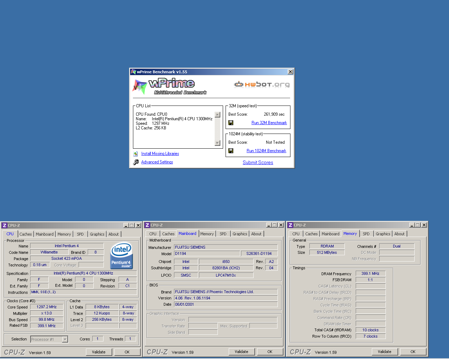
Task: Run the 1024M Benchmark
Action: click(266, 151)
